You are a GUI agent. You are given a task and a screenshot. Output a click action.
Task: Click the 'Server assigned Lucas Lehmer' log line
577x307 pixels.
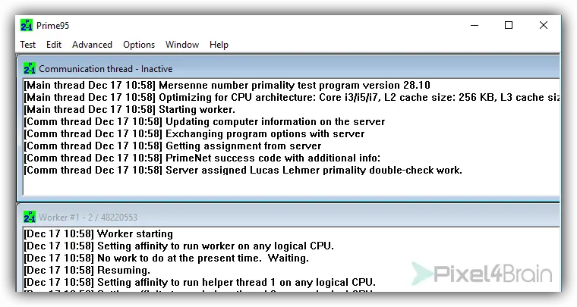tap(243, 170)
